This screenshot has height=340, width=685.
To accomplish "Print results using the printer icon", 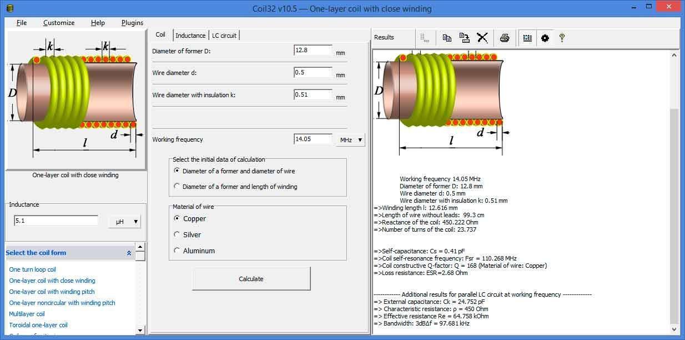I will click(505, 38).
